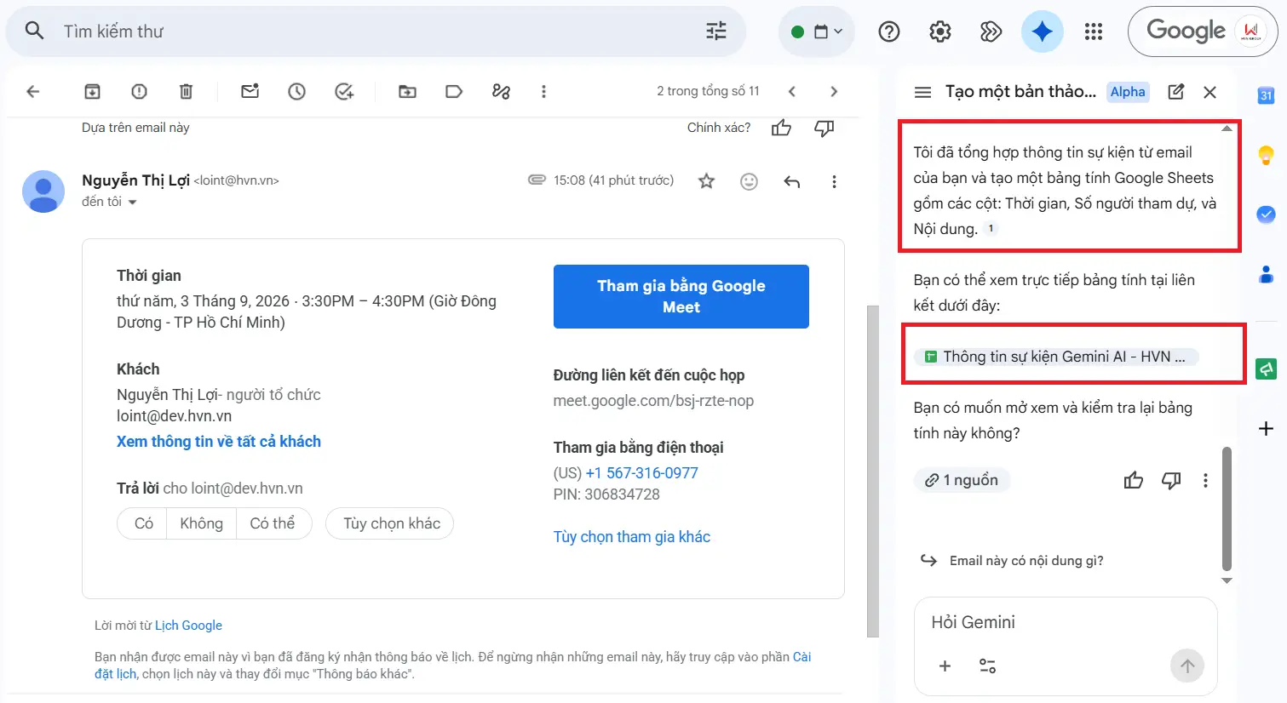
Task: Open Google Calendar in the side panel
Action: coord(1266,95)
